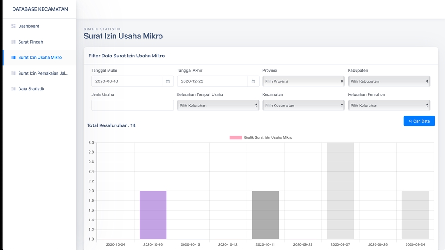Expand the Pilih Provinsi dropdown

pos(303,81)
